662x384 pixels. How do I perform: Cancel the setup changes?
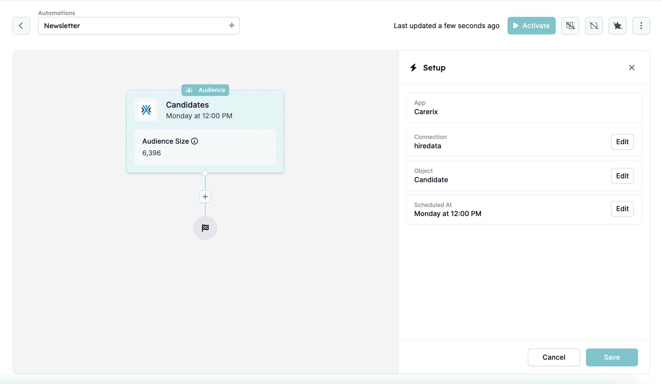tap(554, 357)
